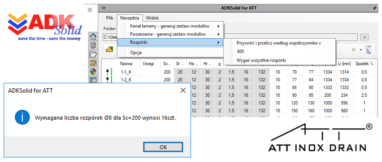Open the Plik menu
This screenshot has width=382, height=162.
[110, 18]
